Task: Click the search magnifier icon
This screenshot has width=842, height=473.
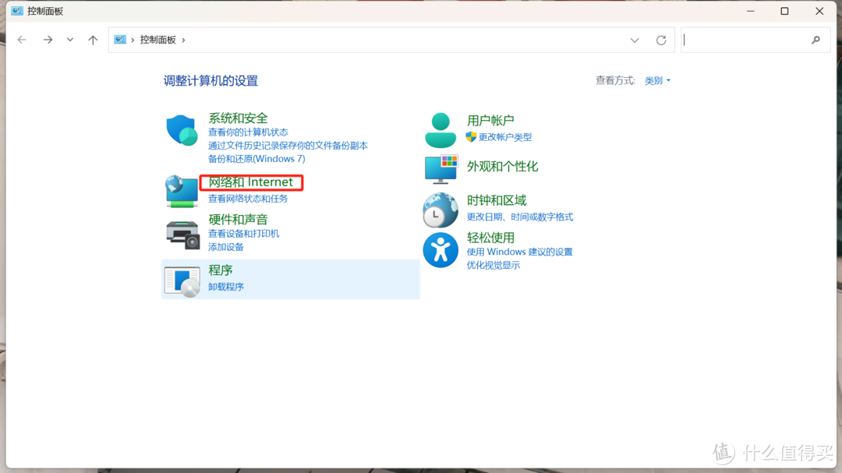Action: (815, 40)
